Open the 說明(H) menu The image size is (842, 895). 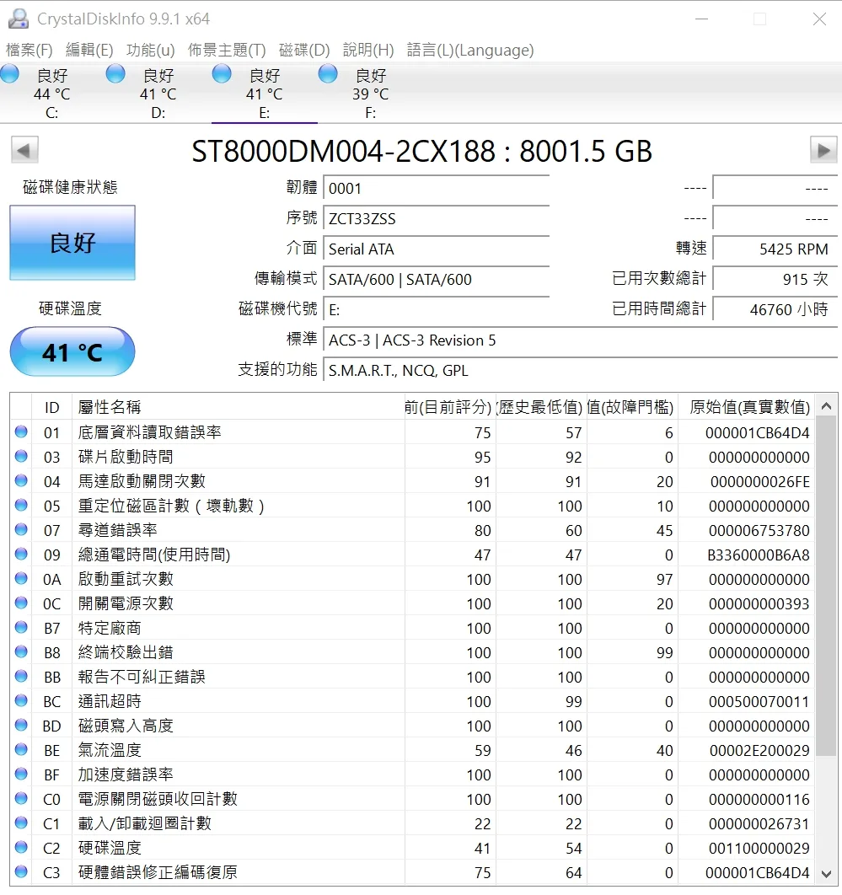coord(368,51)
